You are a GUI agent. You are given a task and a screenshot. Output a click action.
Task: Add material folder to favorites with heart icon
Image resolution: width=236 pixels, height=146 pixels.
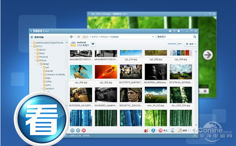pos(93,44)
